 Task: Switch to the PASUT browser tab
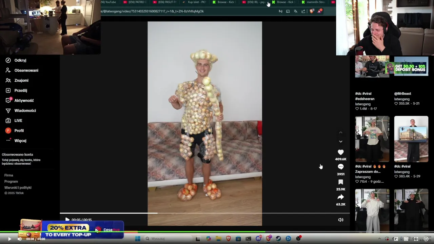point(165,2)
